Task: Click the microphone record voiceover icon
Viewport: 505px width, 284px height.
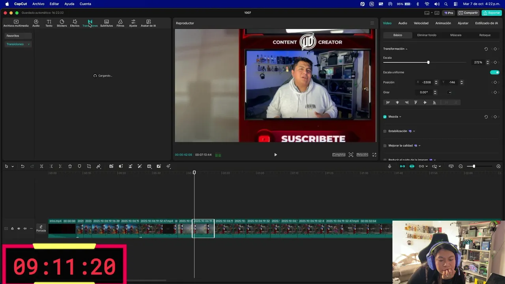Action: 389,166
